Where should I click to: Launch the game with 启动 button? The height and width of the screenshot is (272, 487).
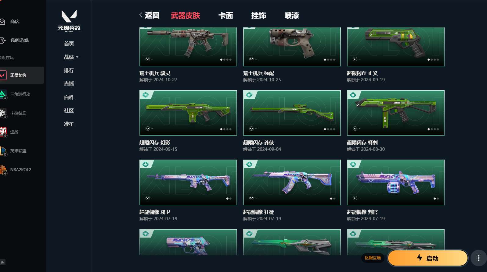click(427, 258)
